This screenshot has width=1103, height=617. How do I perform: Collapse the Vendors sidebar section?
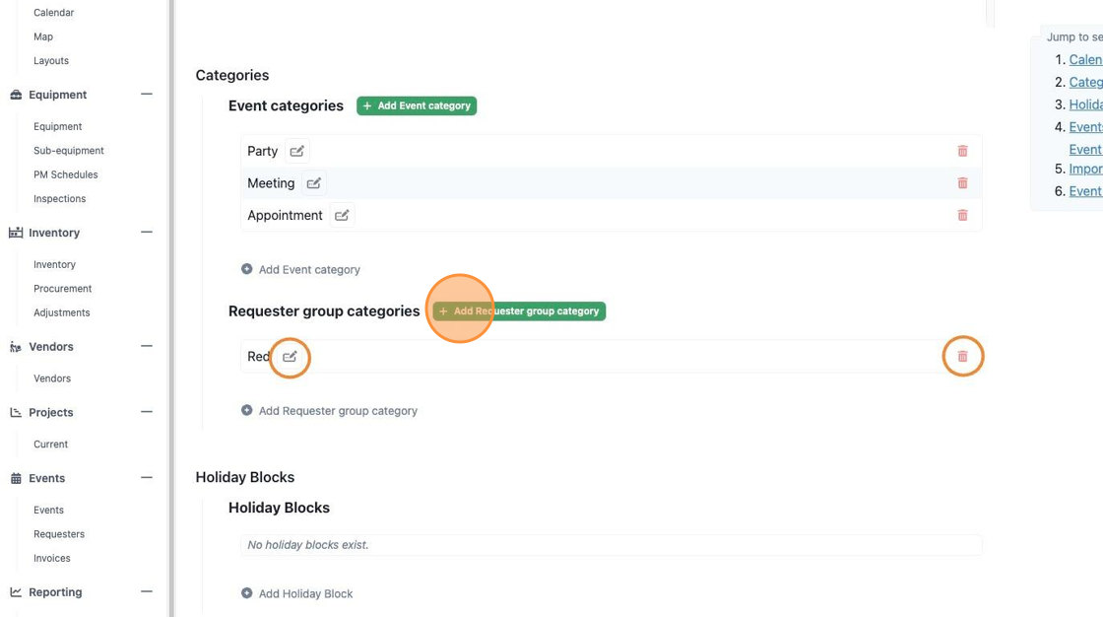[147, 347]
